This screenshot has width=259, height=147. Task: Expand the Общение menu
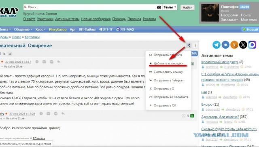(x=23, y=30)
